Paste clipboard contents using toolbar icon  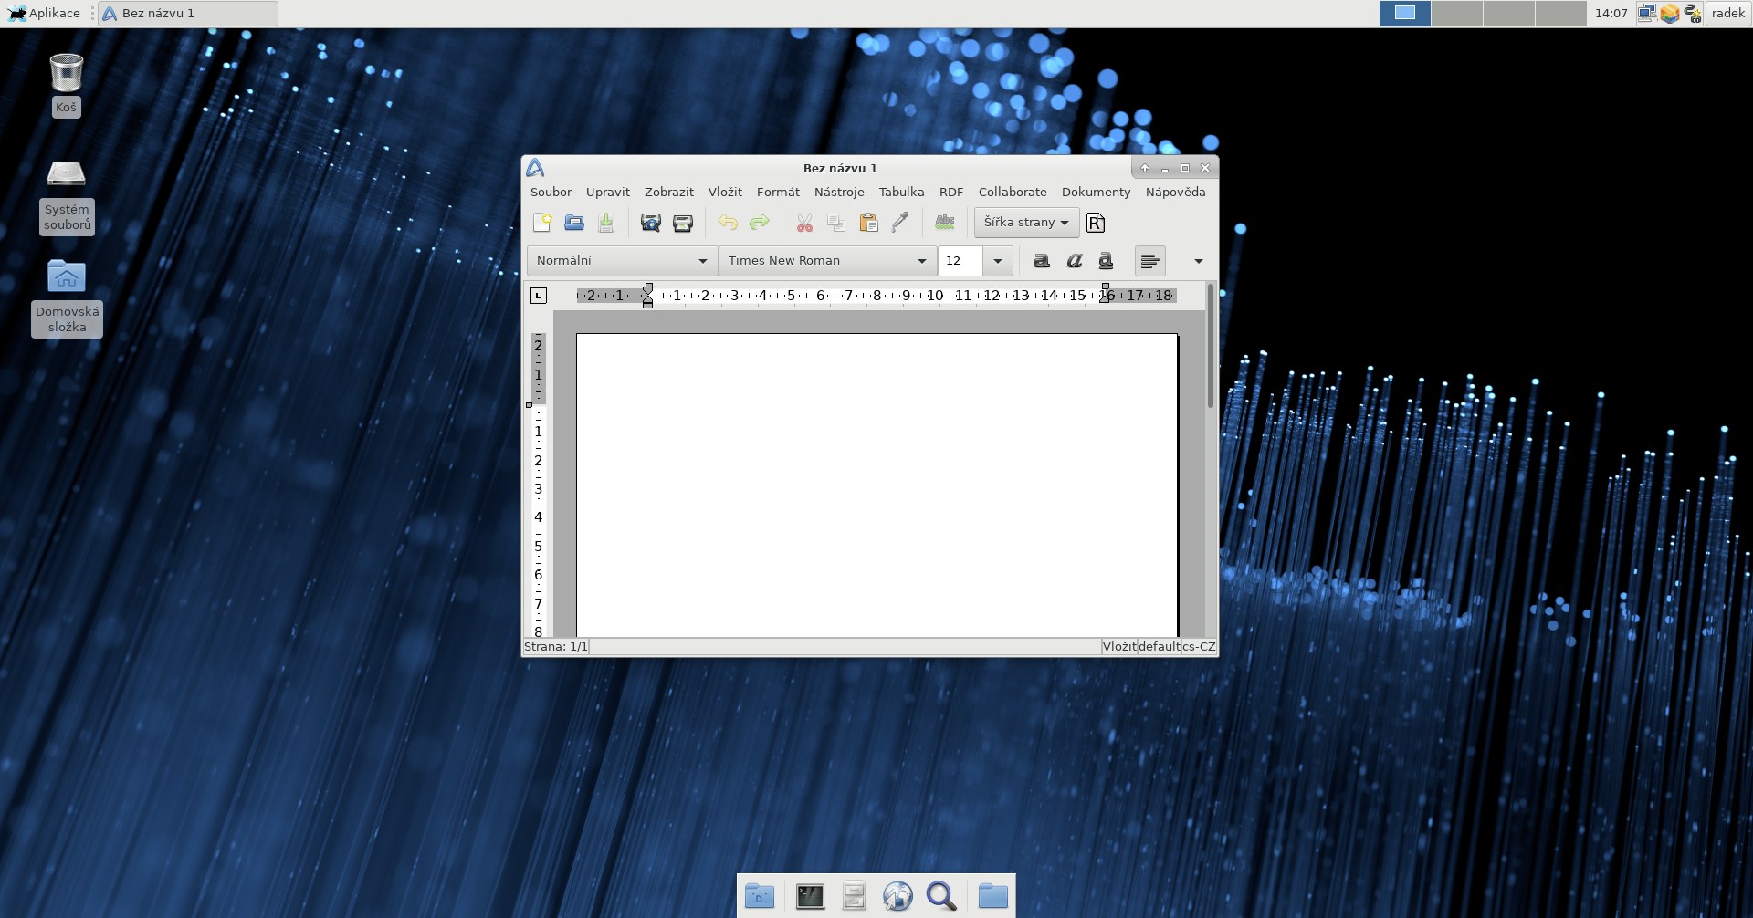868,223
